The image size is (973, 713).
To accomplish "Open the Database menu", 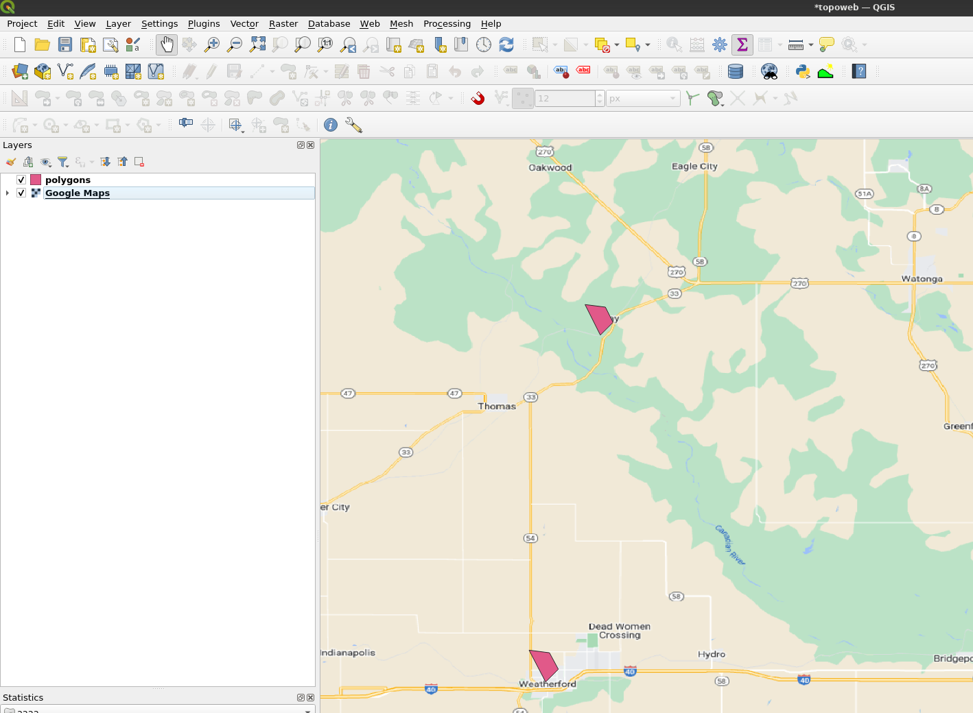I will coord(329,23).
